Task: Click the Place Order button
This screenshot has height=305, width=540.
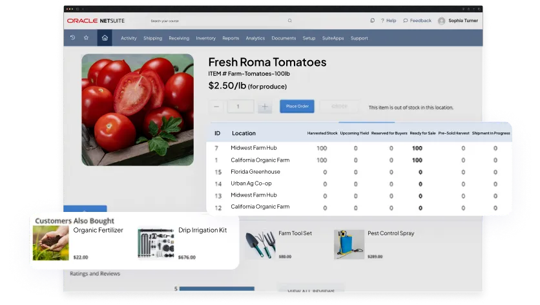Action: click(297, 106)
